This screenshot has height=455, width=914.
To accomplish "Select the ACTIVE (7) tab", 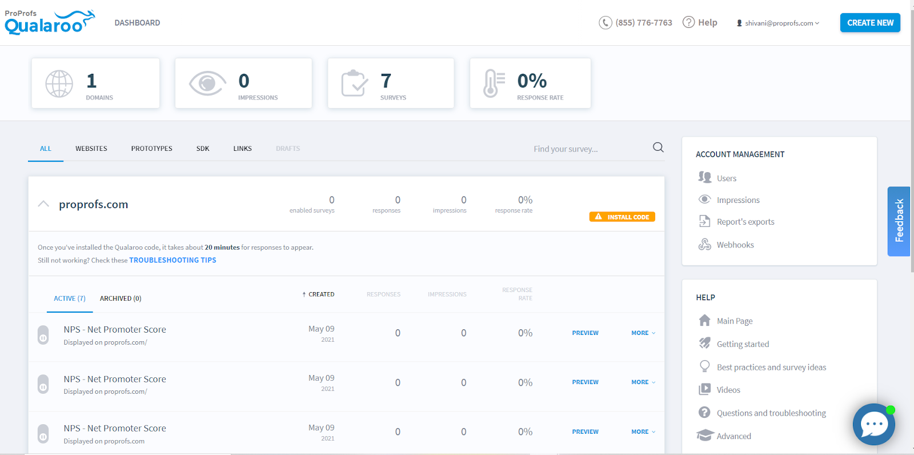I will 70,298.
